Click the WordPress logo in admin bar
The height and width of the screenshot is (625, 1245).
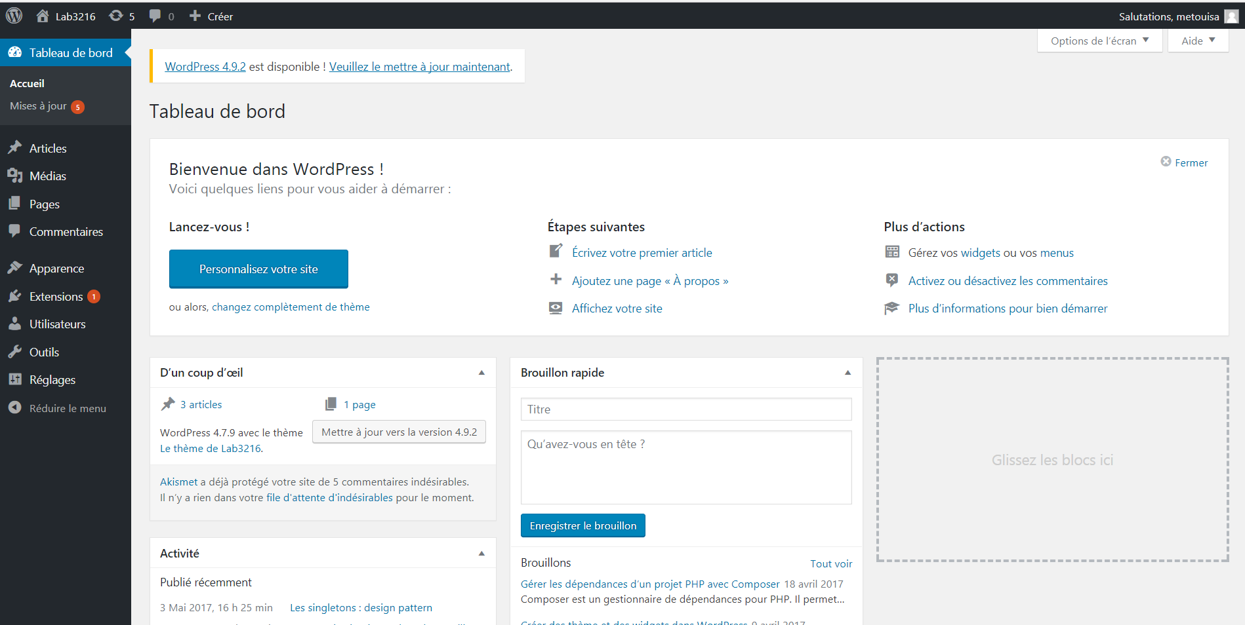pos(14,16)
